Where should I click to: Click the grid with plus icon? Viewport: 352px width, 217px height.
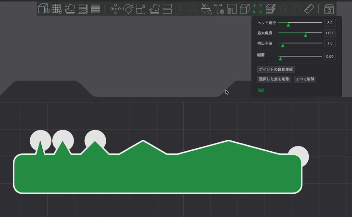(x=57, y=9)
